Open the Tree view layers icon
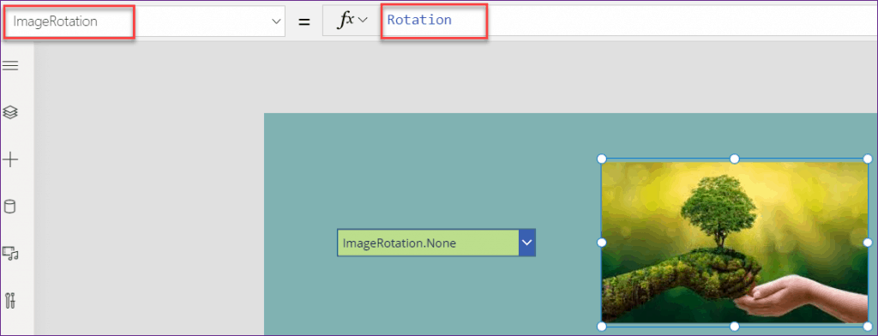Viewport: 878px width, 336px height. pos(10,112)
